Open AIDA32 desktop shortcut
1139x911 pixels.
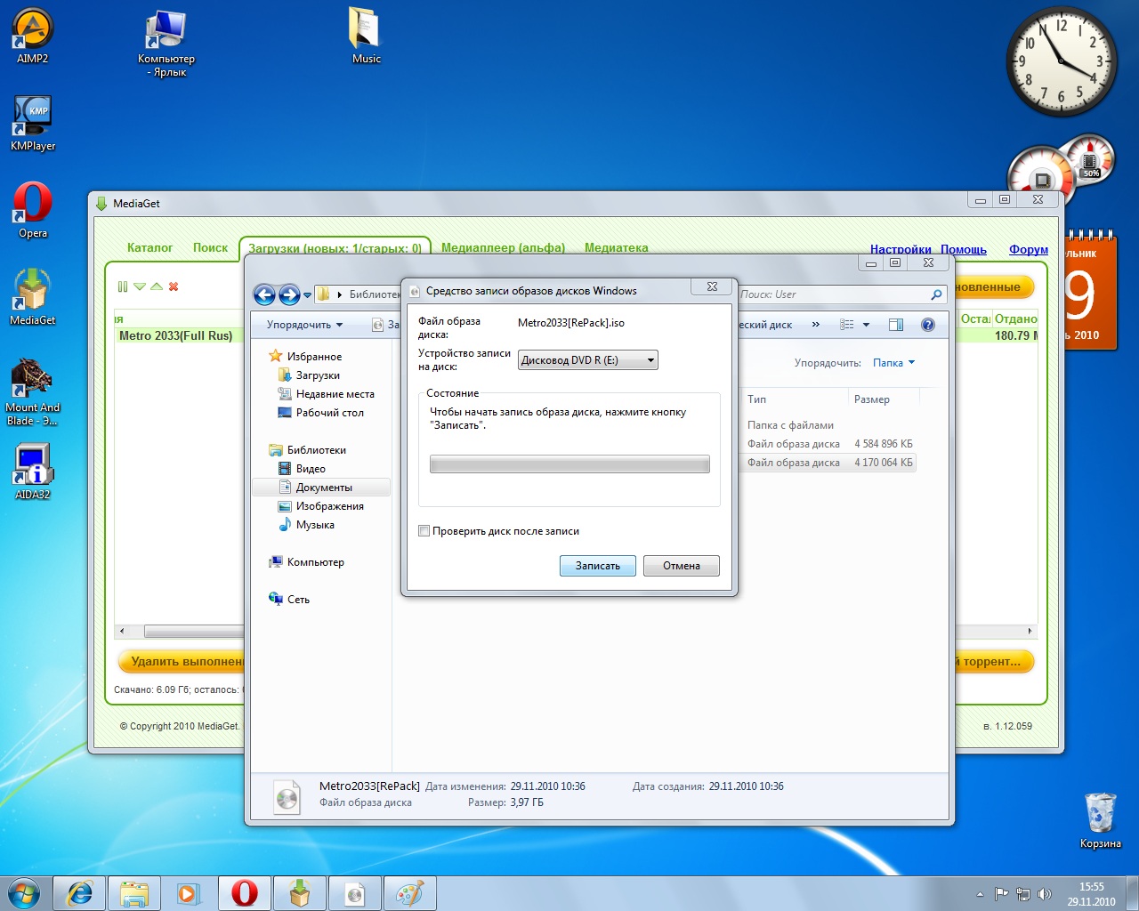33,472
